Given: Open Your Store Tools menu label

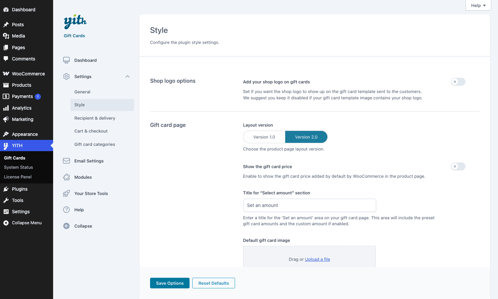Looking at the screenshot, I should tap(91, 193).
